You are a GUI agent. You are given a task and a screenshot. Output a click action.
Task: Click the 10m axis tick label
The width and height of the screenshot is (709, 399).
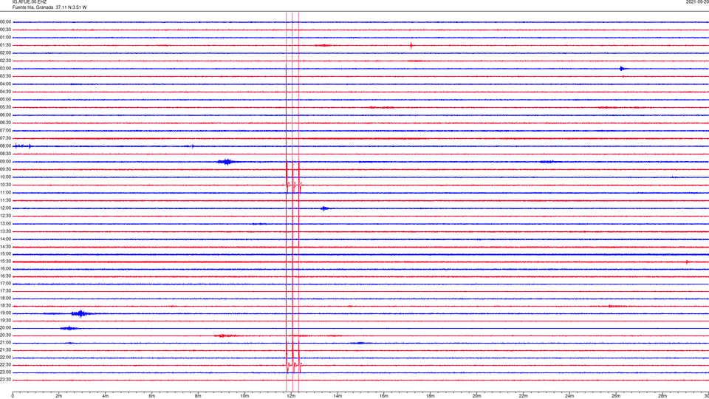pos(244,396)
